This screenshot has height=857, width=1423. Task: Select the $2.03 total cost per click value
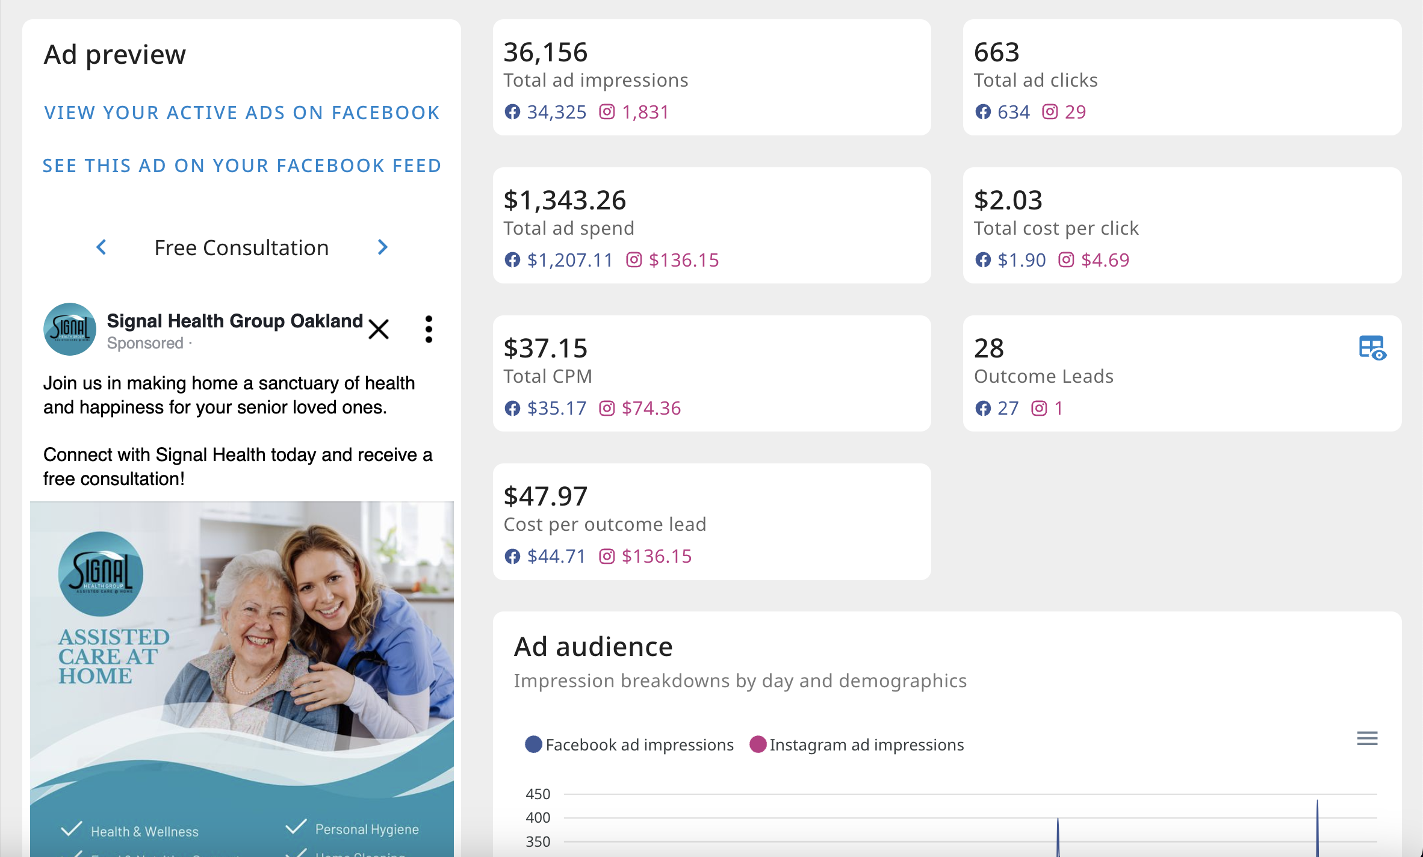click(x=1008, y=200)
